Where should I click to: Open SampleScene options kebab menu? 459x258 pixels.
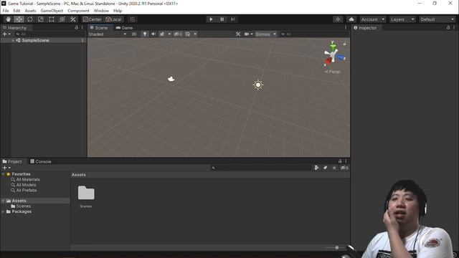[82, 40]
